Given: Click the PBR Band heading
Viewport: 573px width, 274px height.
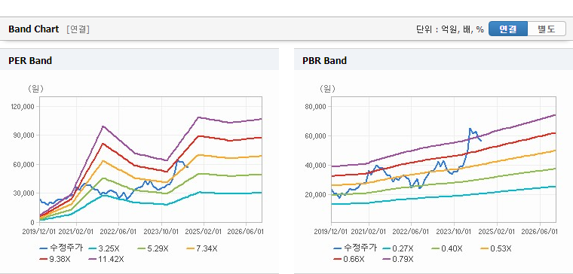Looking at the screenshot, I should coord(324,60).
